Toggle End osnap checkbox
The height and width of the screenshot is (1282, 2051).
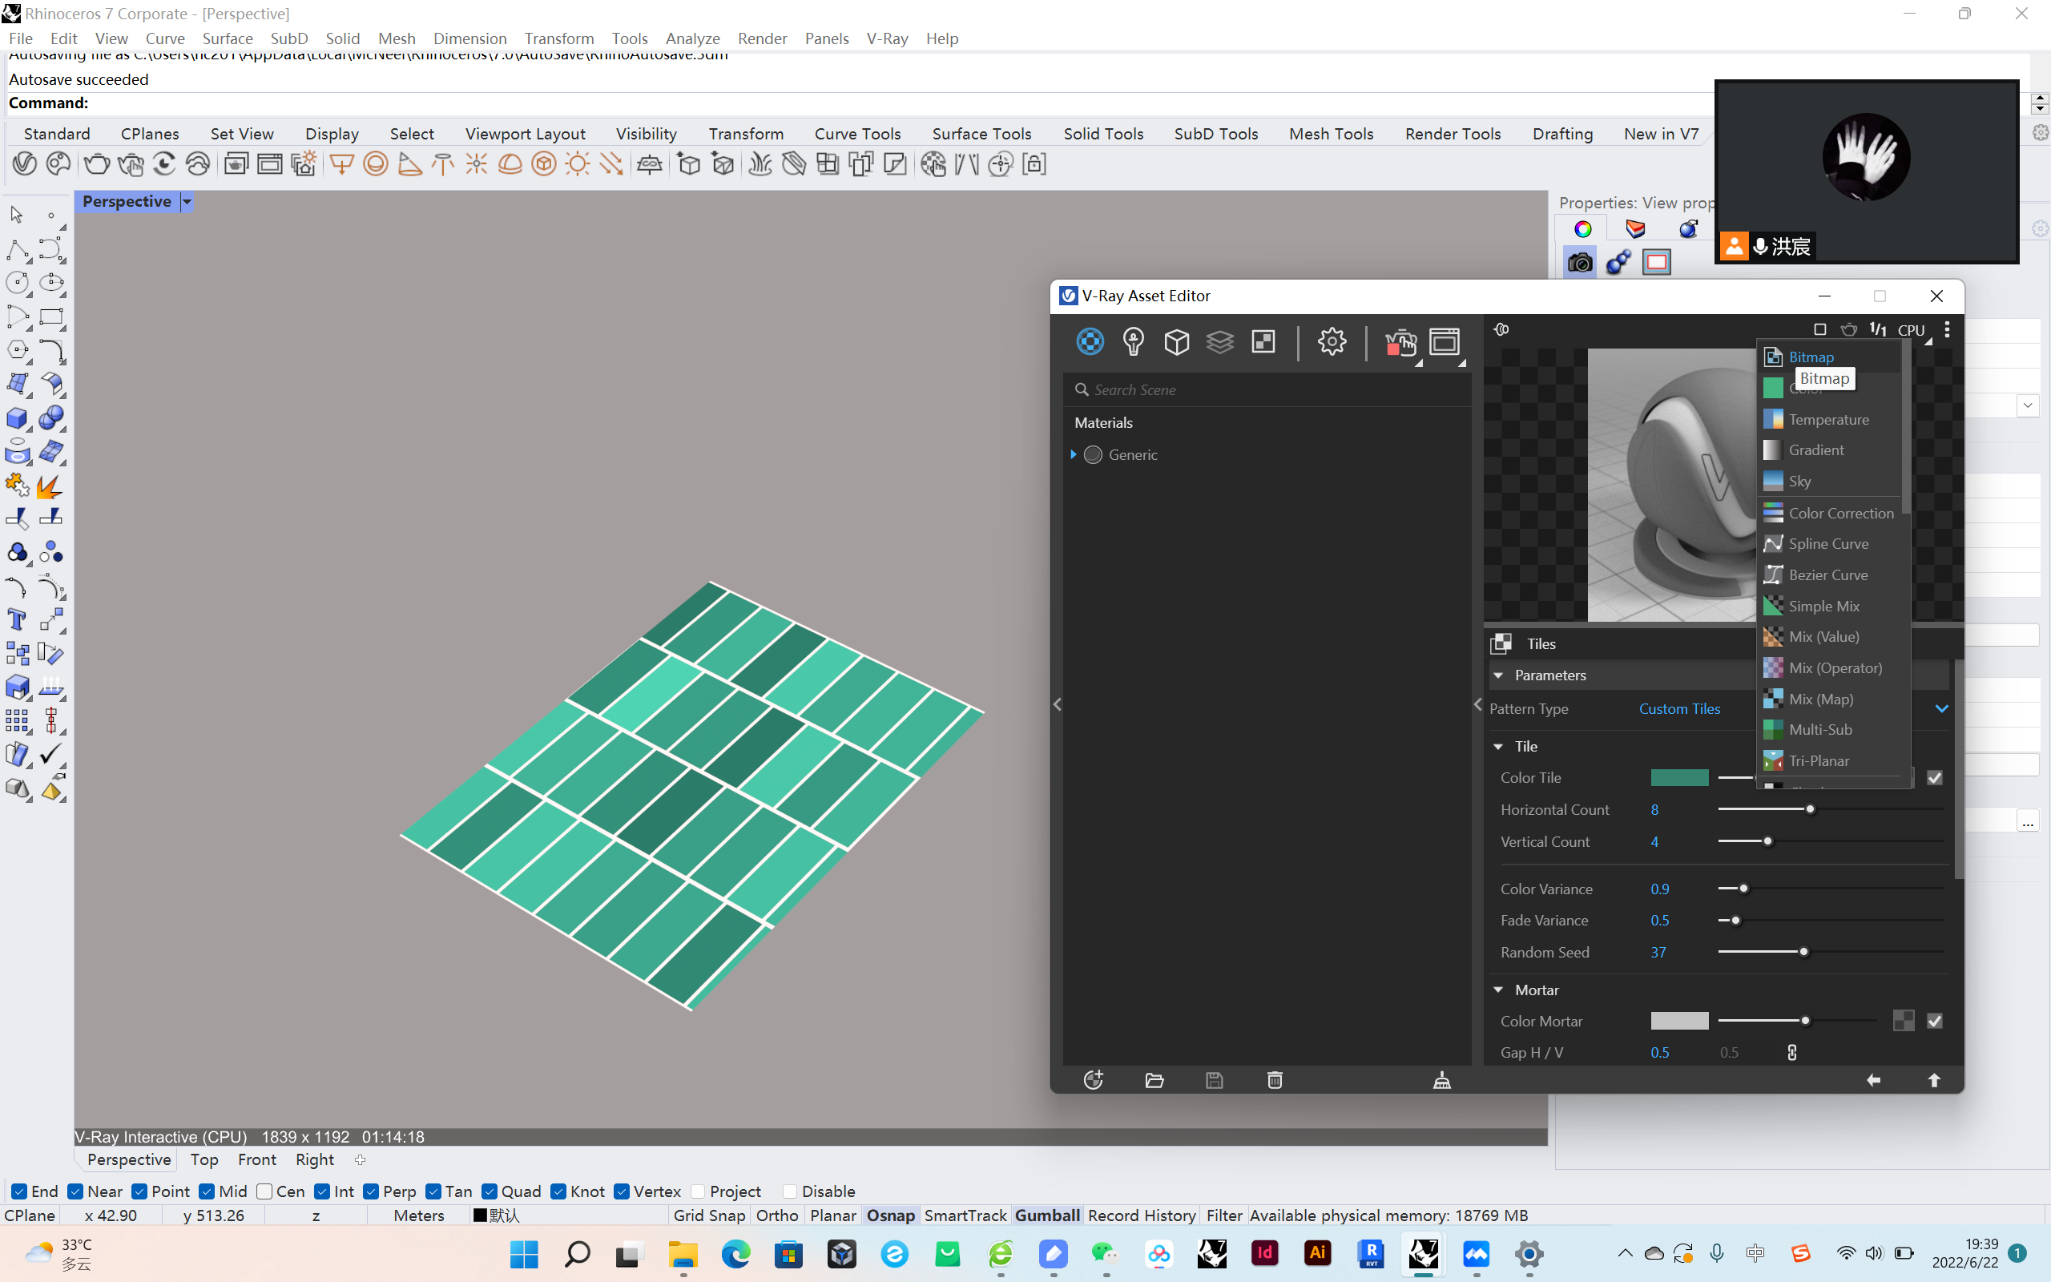click(20, 1191)
